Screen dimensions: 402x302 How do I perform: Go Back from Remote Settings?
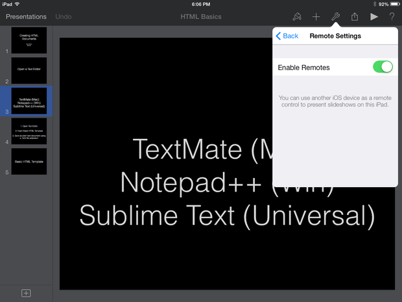pyautogui.click(x=287, y=36)
